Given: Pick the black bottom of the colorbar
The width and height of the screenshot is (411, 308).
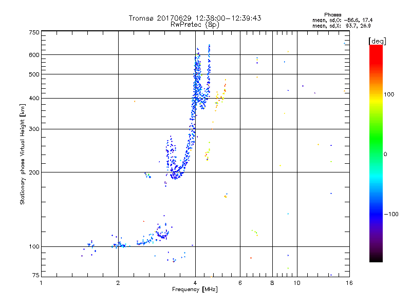Looking at the screenshot, I should point(376,259).
